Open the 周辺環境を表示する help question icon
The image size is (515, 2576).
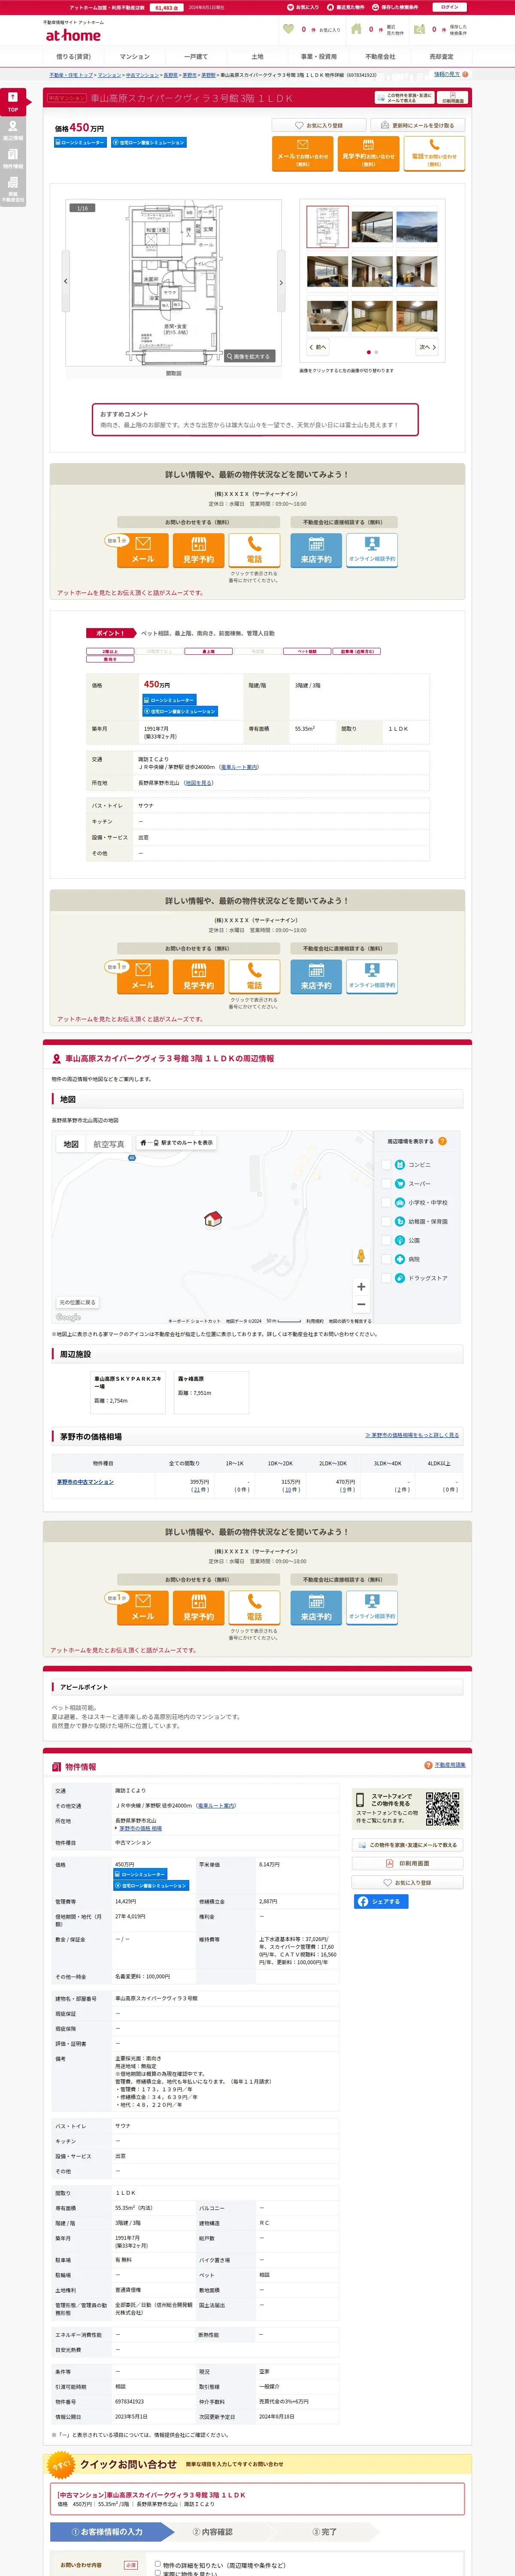(442, 1141)
